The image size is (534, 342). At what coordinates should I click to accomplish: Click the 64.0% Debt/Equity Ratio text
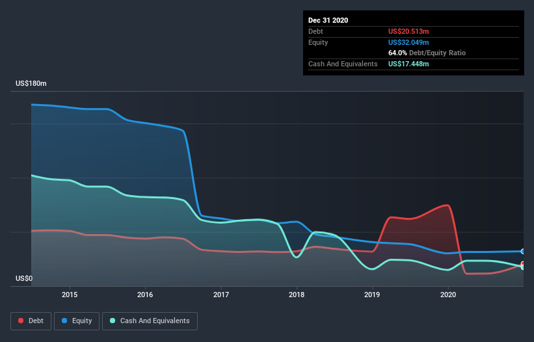427,53
